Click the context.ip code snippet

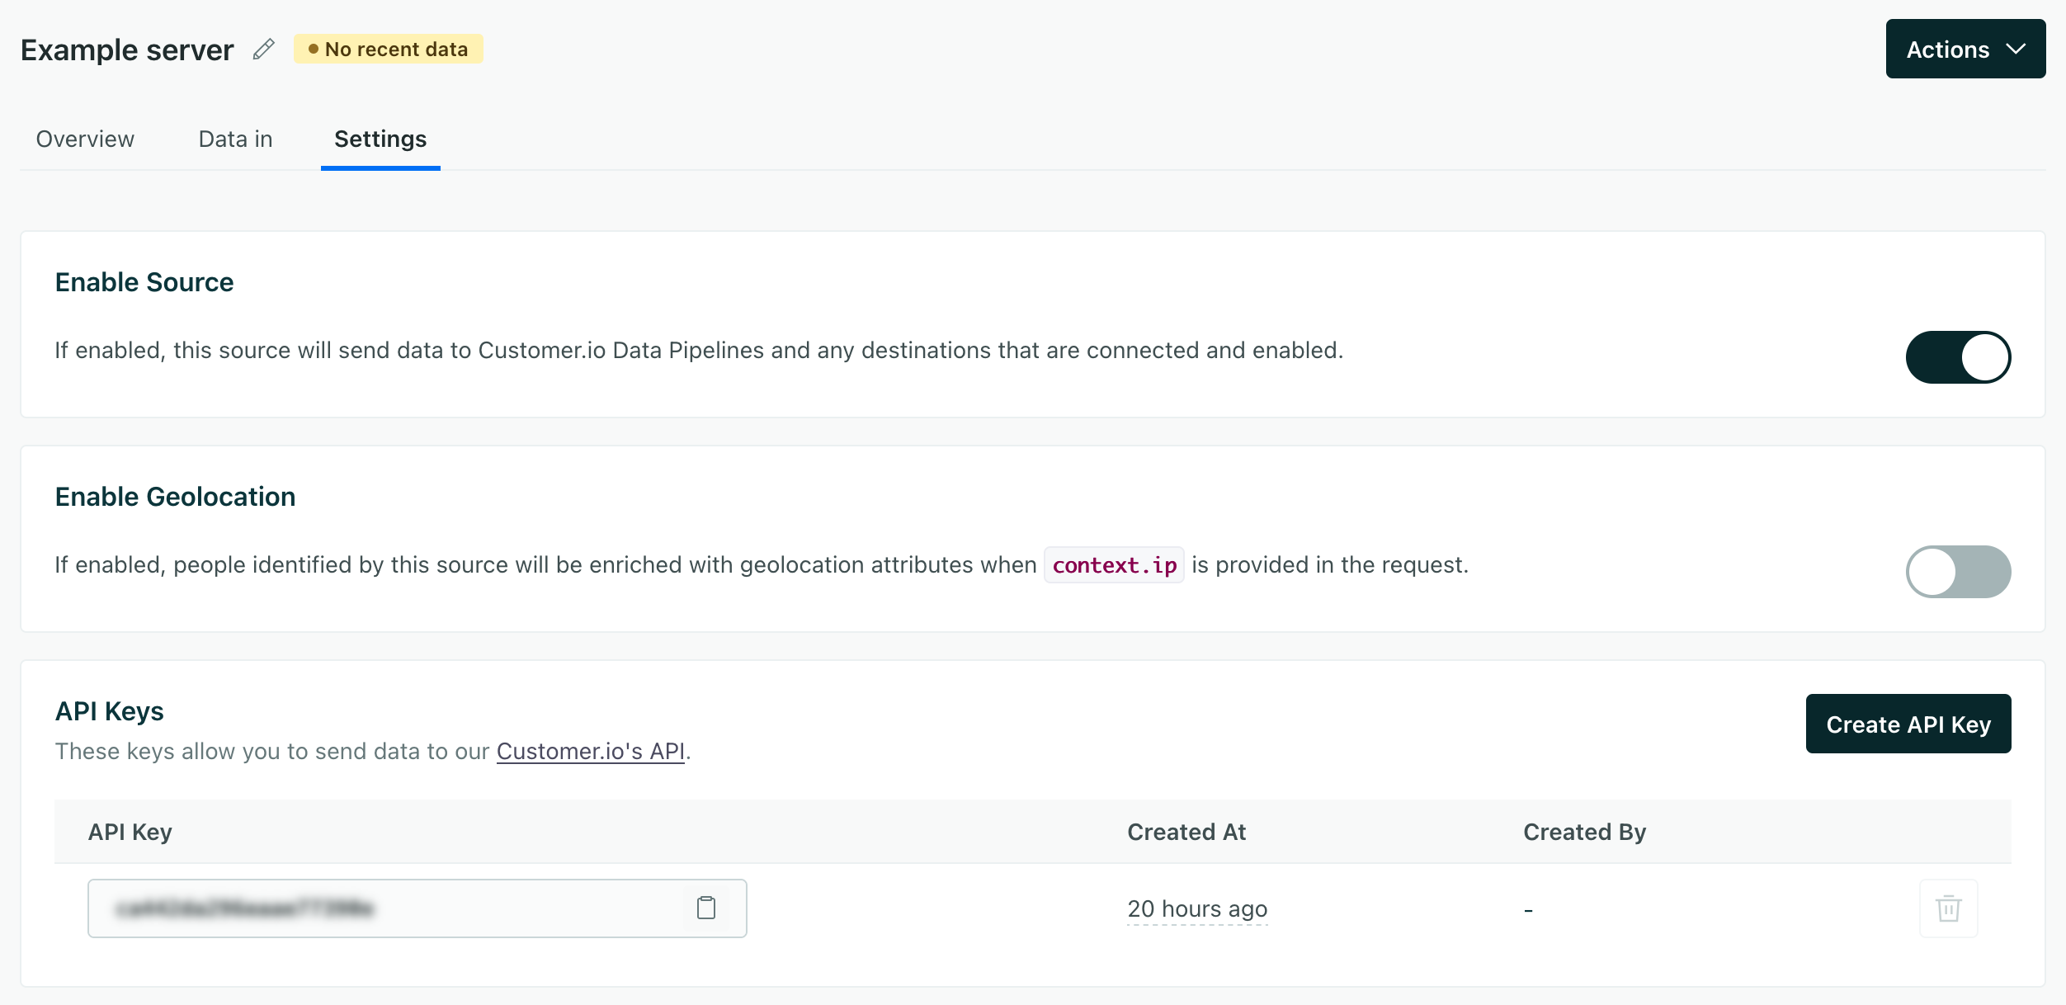click(x=1114, y=565)
